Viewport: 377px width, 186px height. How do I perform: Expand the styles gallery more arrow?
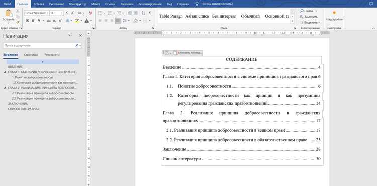(x=293, y=22)
